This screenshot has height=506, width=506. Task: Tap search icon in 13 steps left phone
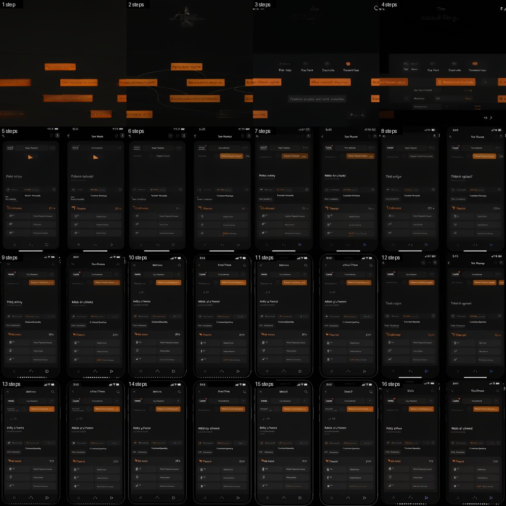click(x=52, y=392)
